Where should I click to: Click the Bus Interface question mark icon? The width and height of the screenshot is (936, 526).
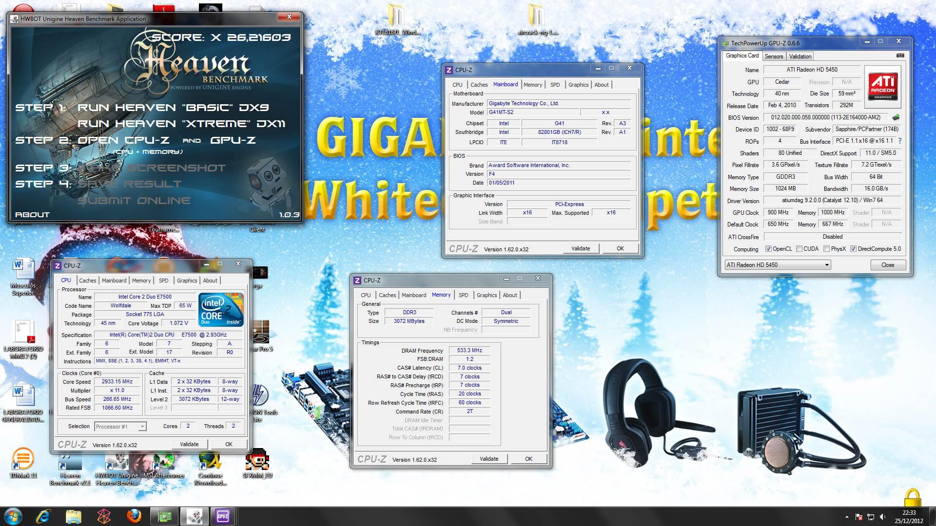pos(900,141)
